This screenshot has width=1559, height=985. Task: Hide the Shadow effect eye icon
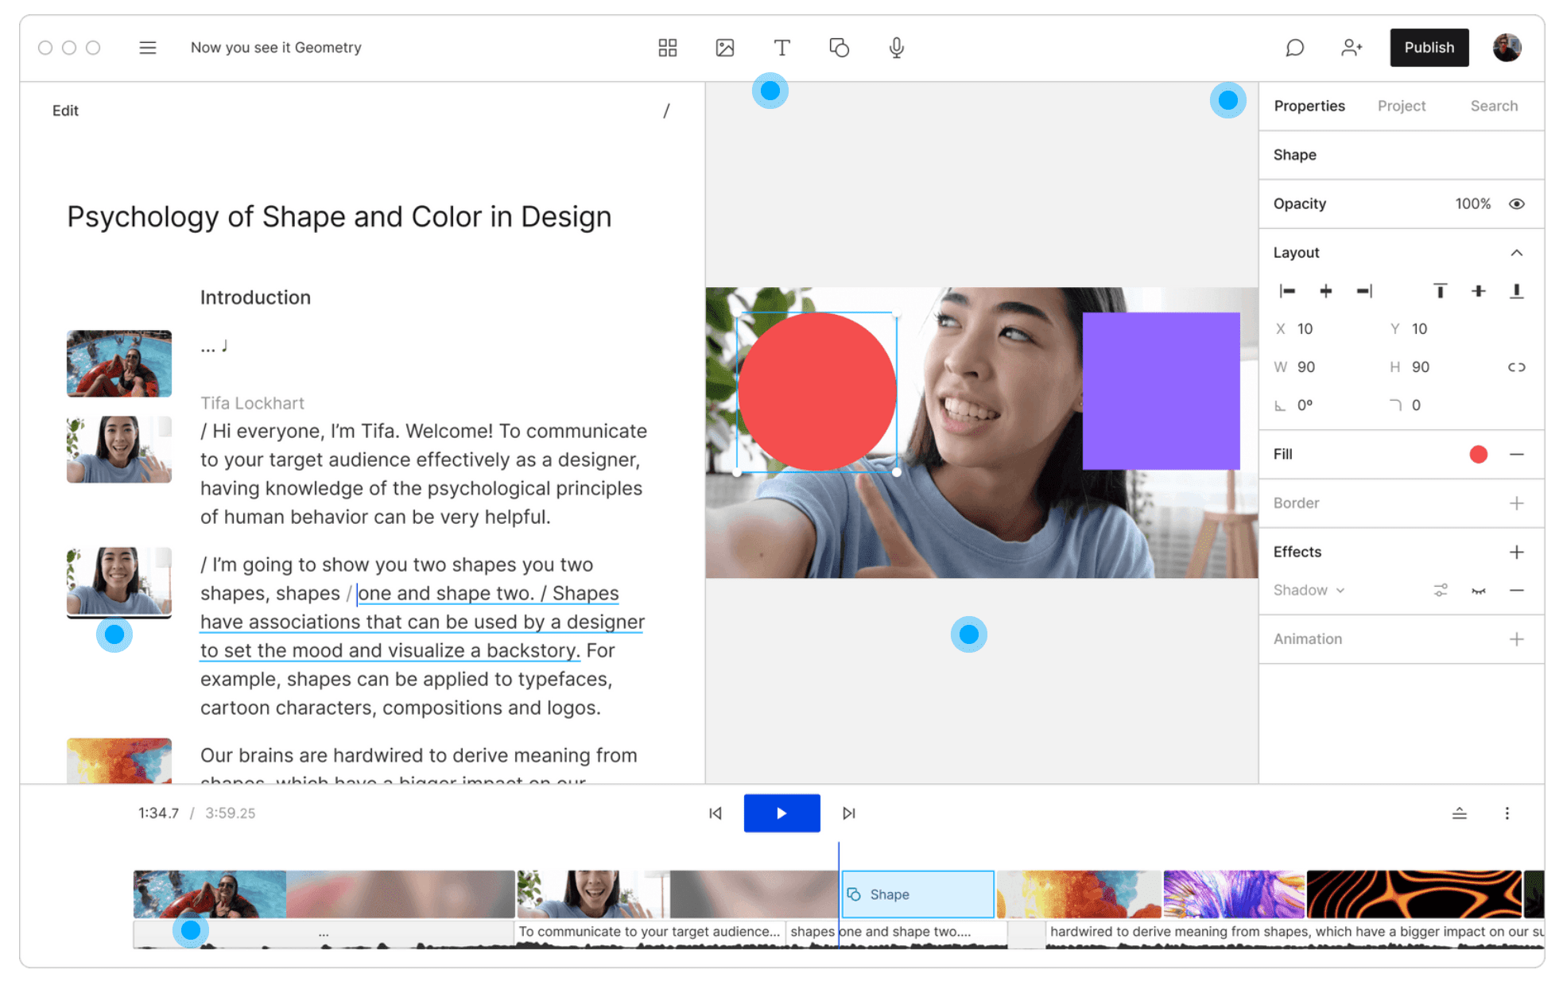[1478, 591]
